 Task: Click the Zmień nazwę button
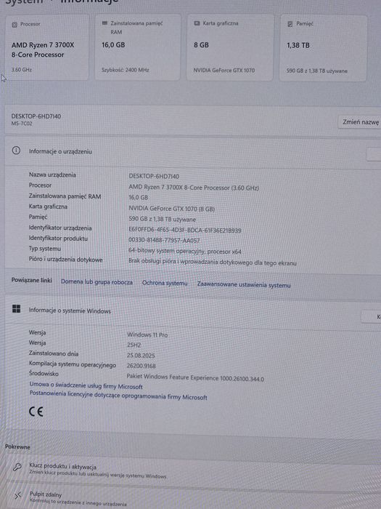(360, 122)
